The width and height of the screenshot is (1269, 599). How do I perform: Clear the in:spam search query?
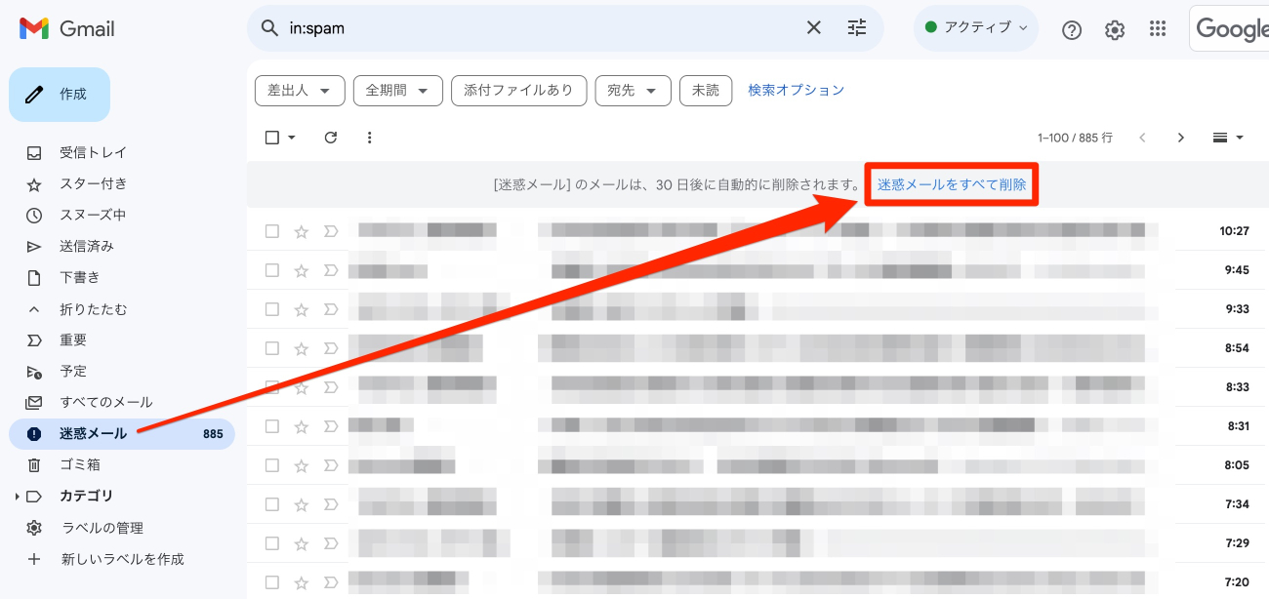(x=813, y=28)
